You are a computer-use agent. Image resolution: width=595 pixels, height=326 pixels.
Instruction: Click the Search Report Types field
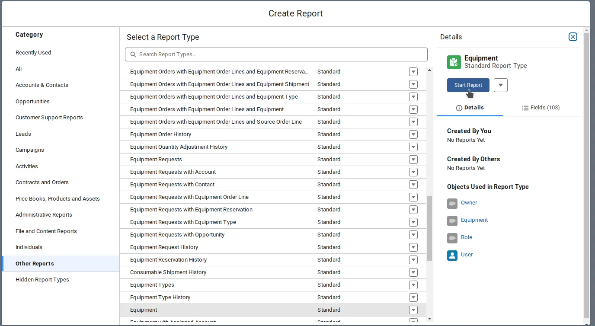point(276,54)
